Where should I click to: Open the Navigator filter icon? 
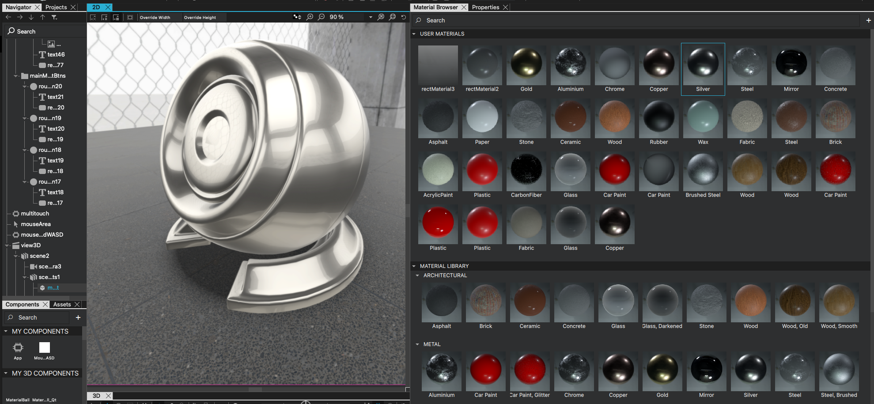54,18
